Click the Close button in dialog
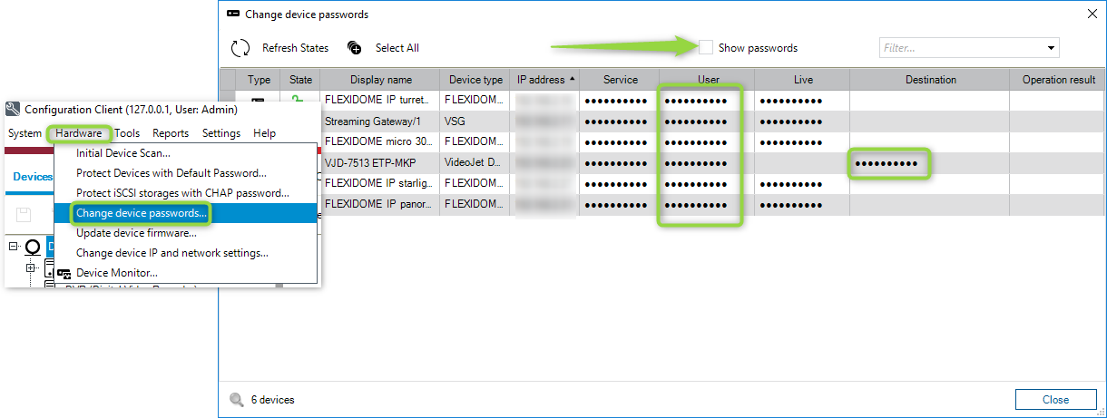 [x=1055, y=400]
